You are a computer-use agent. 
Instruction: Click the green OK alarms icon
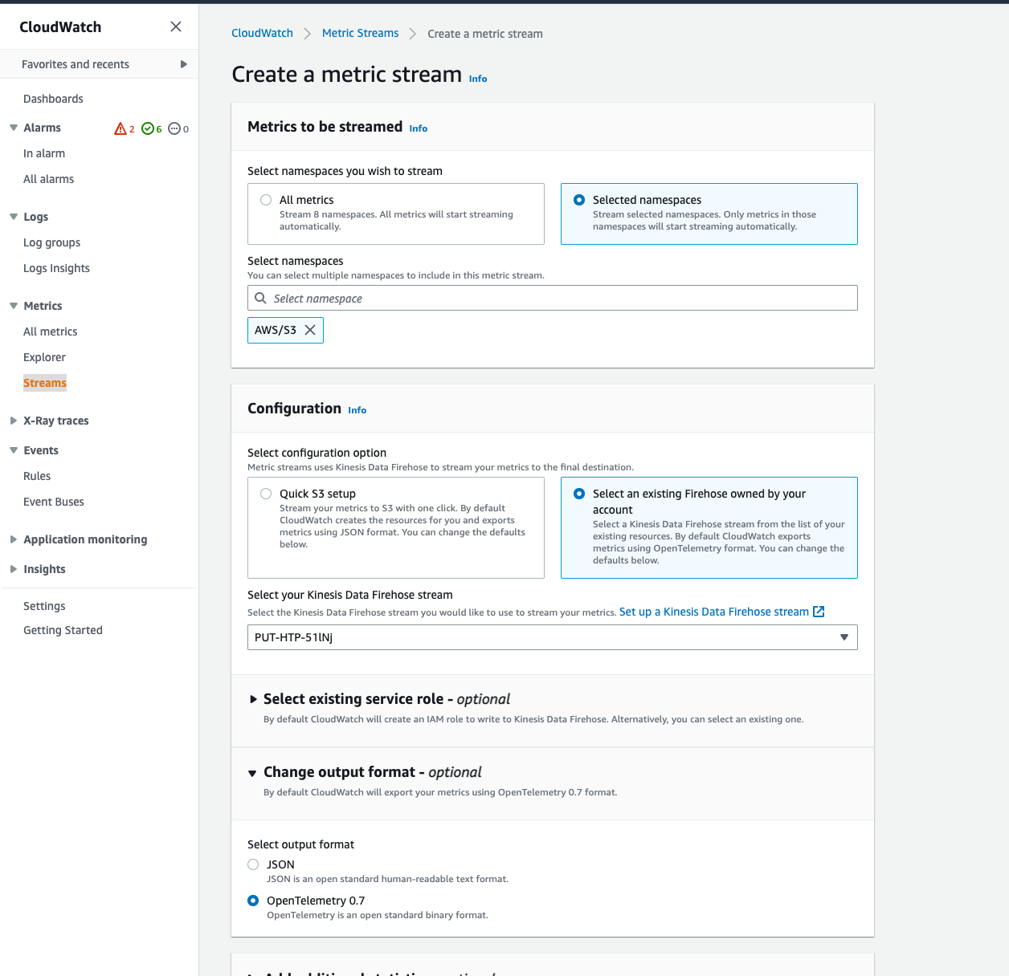pyautogui.click(x=148, y=128)
